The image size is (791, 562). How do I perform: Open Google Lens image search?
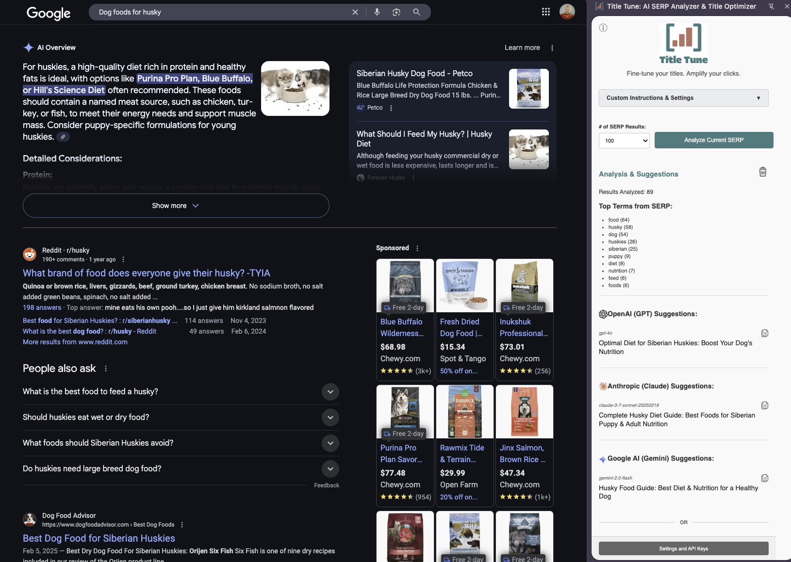click(x=396, y=12)
